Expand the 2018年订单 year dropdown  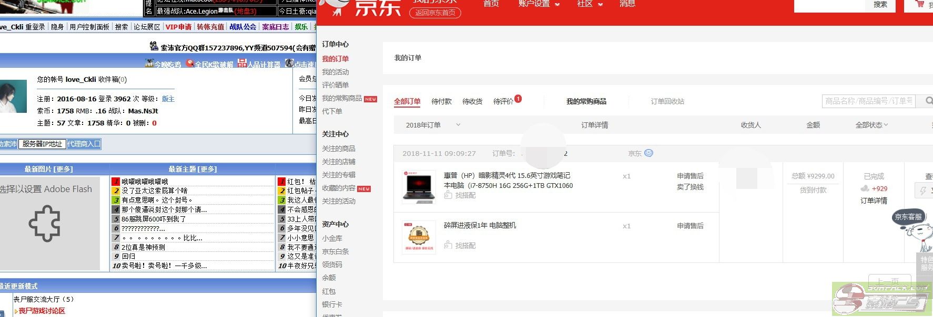[458, 125]
